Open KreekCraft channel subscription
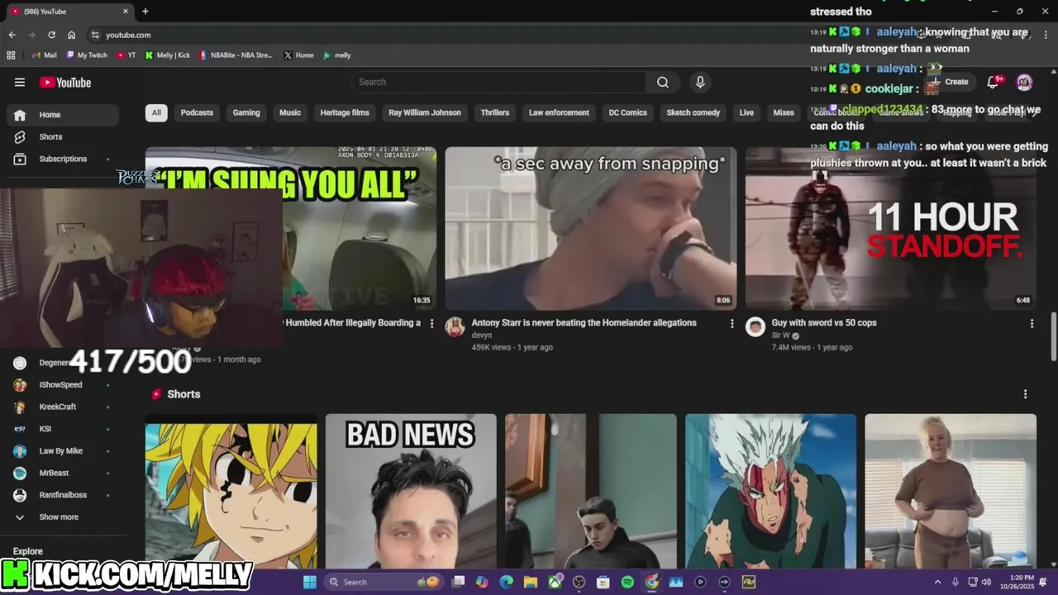This screenshot has height=595, width=1058. point(63,407)
